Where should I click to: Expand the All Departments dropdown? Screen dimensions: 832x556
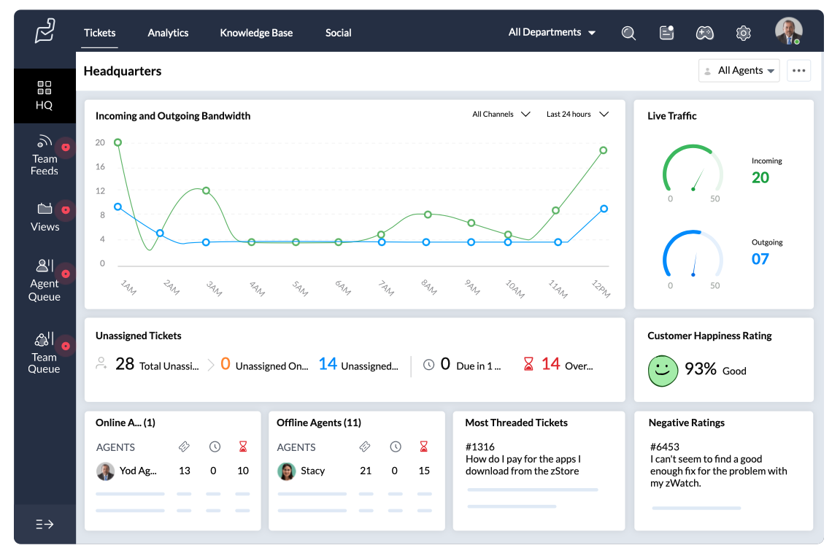click(x=552, y=33)
